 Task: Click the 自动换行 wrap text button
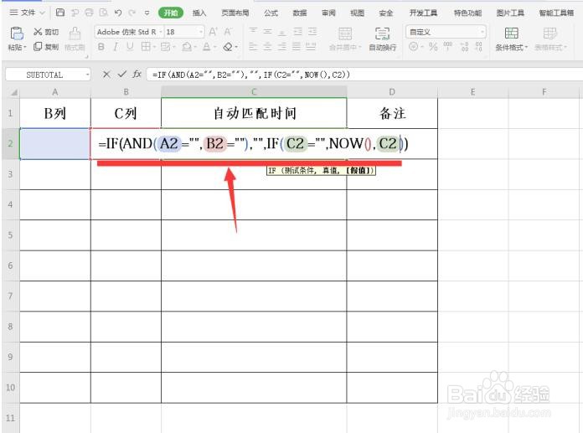point(382,39)
